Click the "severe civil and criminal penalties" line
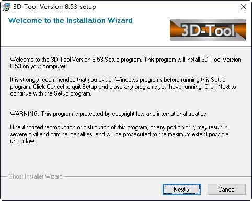 [119, 134]
